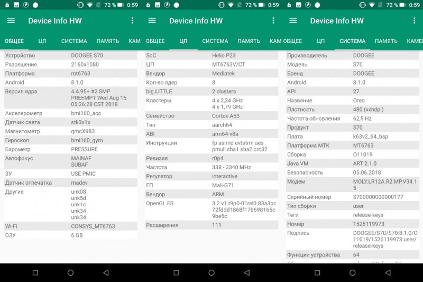Tap the 'bmi160_gyro' gyroscope value
Screen dimensions: 423x282
tap(87, 140)
